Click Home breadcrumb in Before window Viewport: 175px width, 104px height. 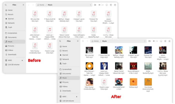coord(40,5)
